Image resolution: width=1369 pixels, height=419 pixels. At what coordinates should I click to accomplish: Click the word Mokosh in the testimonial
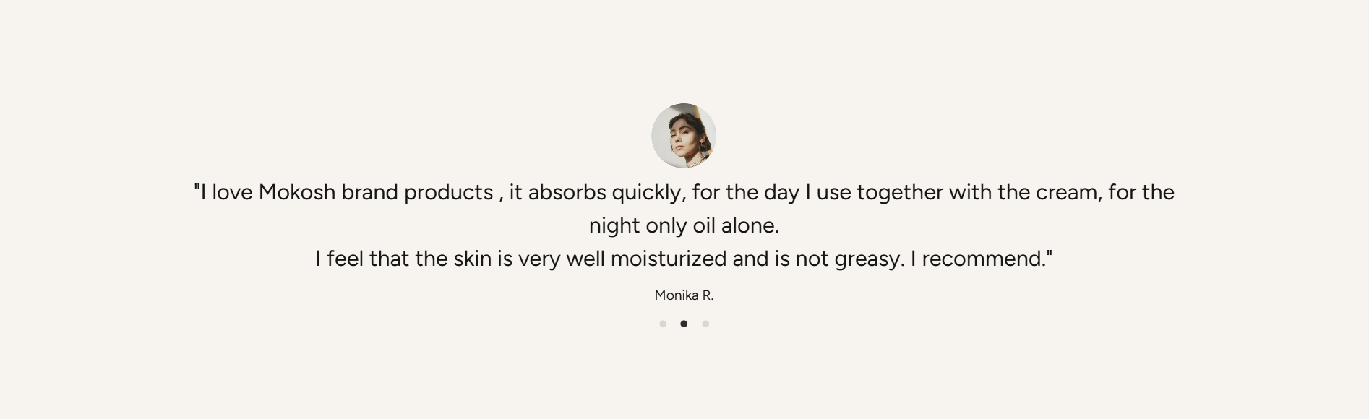297,193
